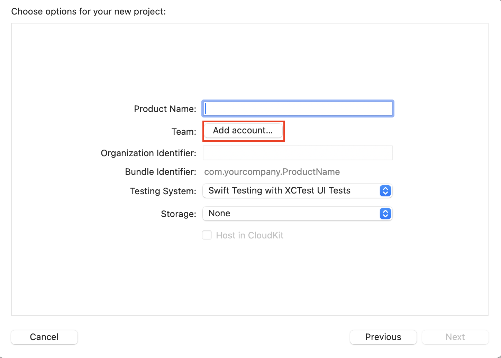The height and width of the screenshot is (358, 501).
Task: Go back with the Previous button
Action: click(383, 337)
